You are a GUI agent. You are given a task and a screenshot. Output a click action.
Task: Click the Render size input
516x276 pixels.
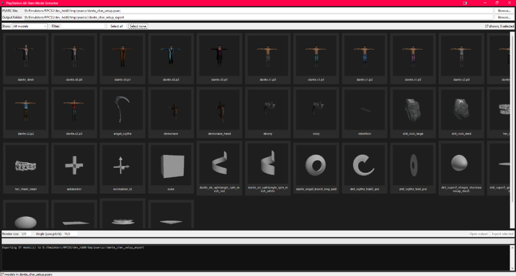26,234
